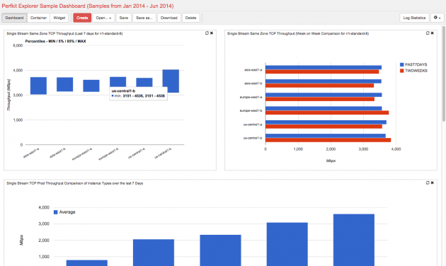Refresh the Last 7 days throughput widget
The height and width of the screenshot is (266, 446).
click(x=207, y=33)
